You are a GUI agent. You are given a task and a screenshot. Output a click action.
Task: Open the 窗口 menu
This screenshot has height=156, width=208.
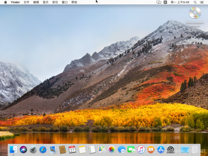tap(65, 2)
